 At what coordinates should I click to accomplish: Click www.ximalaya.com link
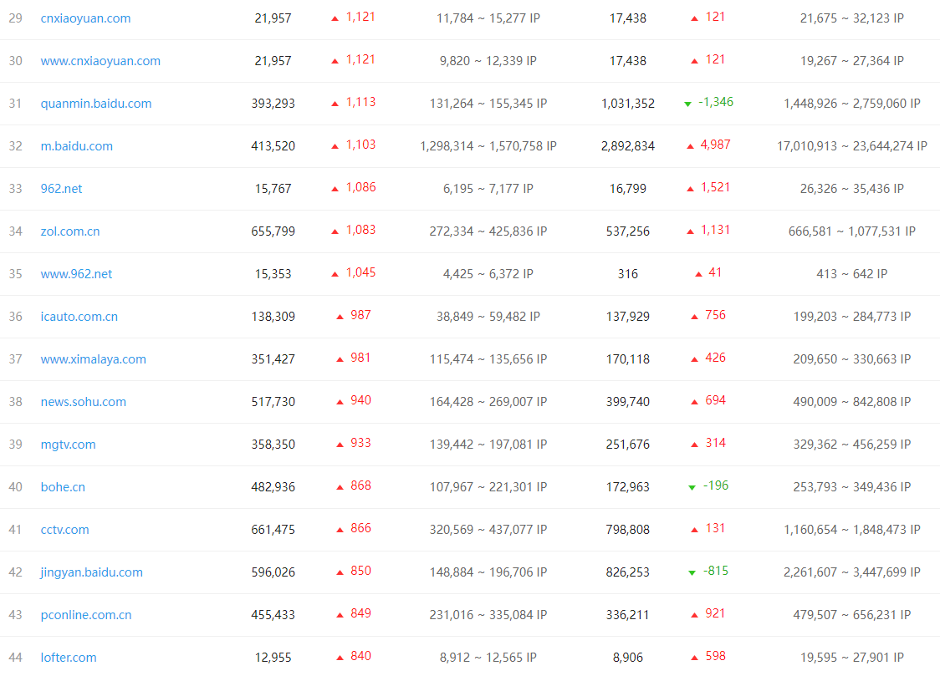93,359
